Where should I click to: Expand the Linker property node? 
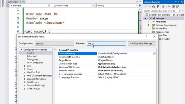[x=25, y=69]
